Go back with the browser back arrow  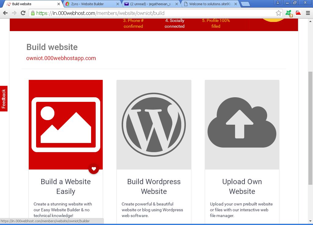6,13
